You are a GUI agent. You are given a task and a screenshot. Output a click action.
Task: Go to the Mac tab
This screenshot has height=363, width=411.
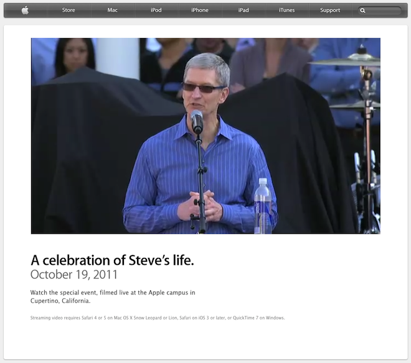point(112,10)
